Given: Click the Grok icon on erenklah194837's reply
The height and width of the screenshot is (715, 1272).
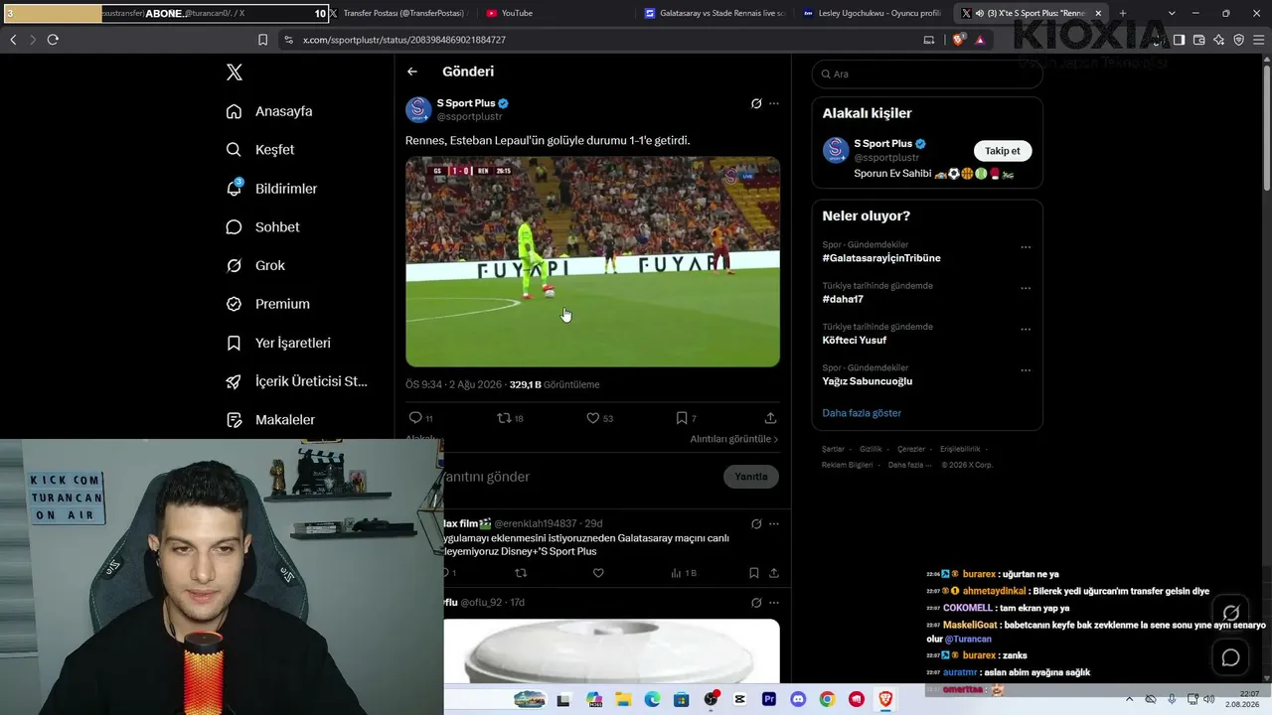Looking at the screenshot, I should click(756, 523).
